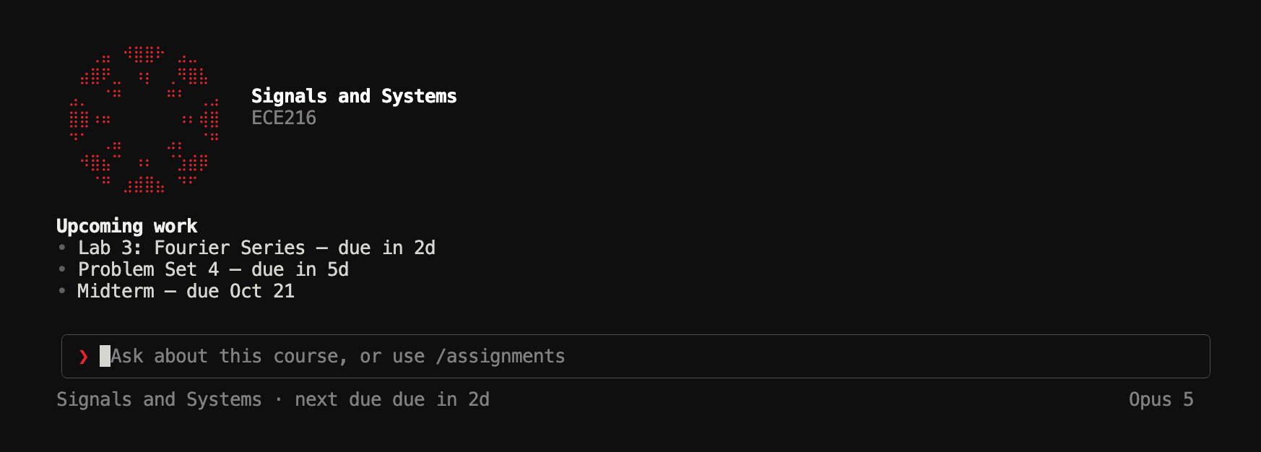Click the Midterm bullet point
Image resolution: width=1261 pixels, height=452 pixels.
point(62,291)
